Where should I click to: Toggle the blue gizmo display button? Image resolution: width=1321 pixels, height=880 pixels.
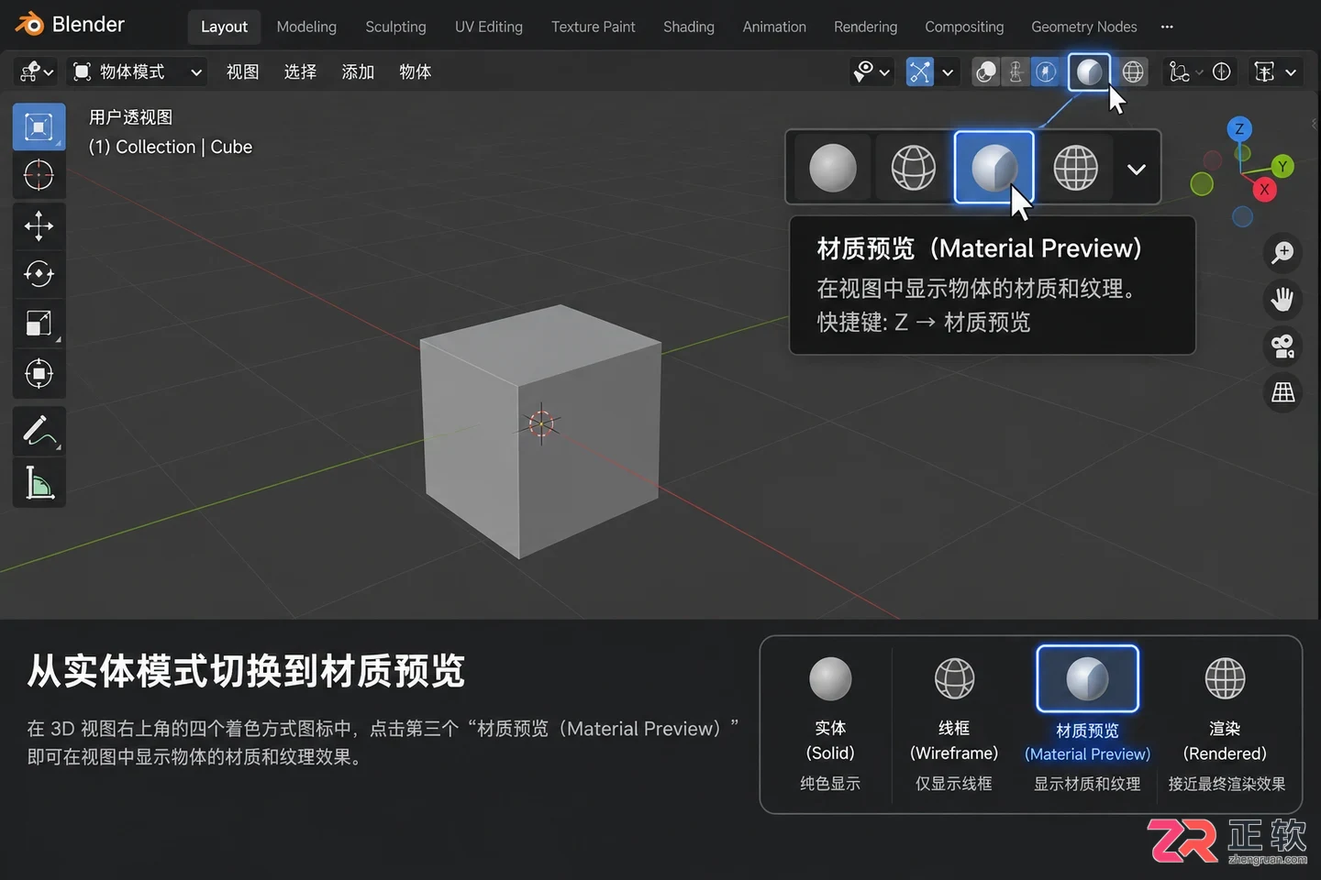pos(919,71)
